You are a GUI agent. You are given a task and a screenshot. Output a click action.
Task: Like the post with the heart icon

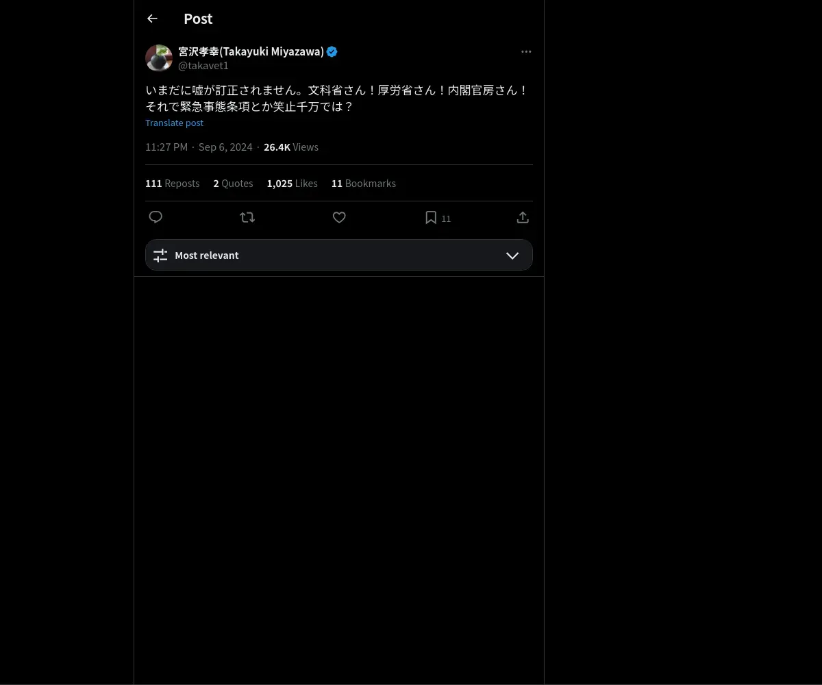[339, 217]
